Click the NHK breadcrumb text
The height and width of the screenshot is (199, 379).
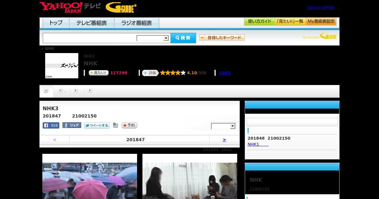click(50, 49)
